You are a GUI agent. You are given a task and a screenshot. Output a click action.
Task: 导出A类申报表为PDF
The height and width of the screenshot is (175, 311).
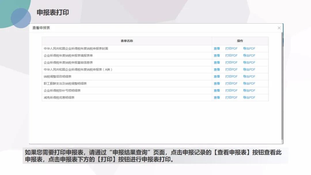pos(249,69)
